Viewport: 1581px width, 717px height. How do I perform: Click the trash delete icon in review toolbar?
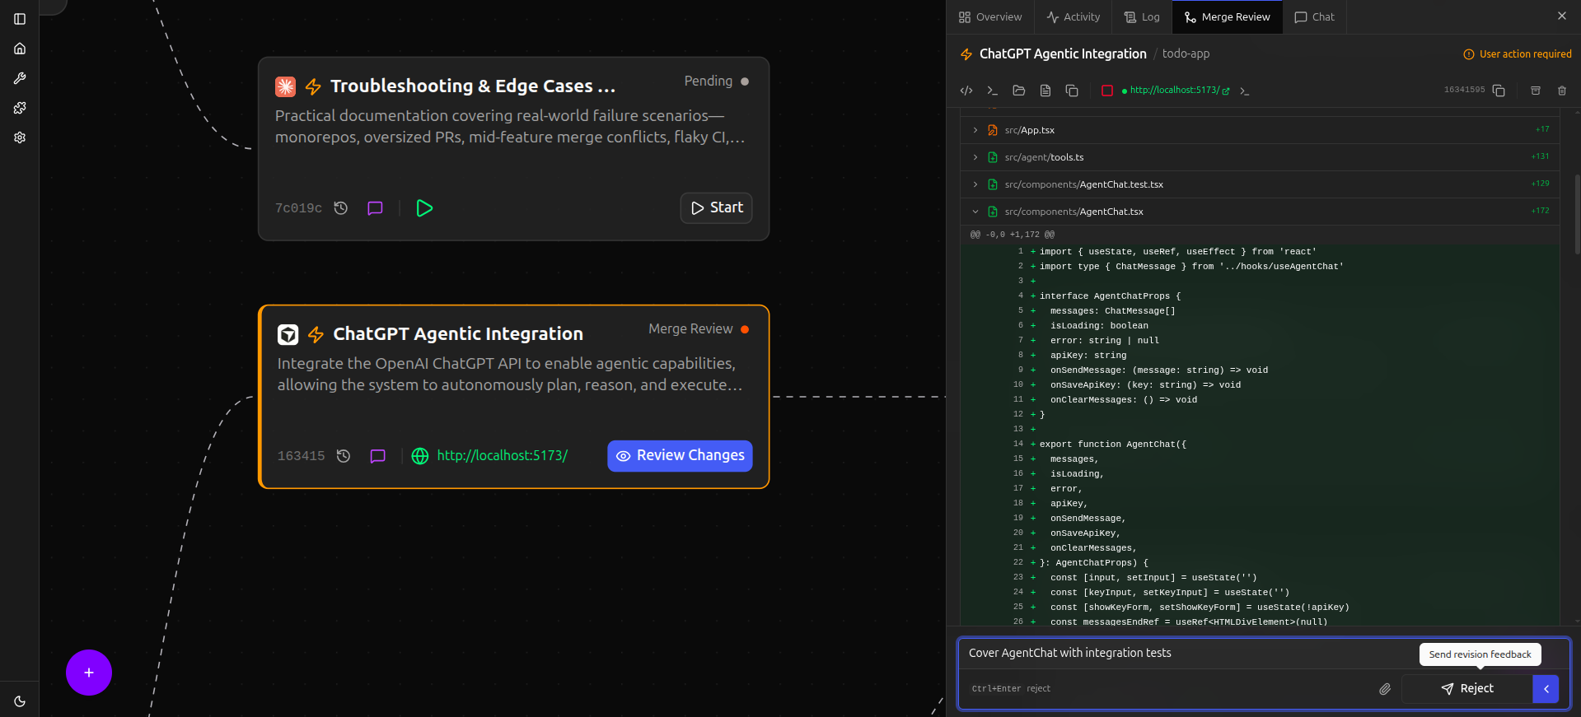tap(1562, 91)
